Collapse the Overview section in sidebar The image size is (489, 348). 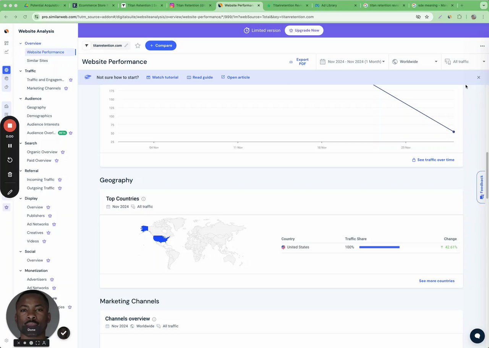(21, 44)
